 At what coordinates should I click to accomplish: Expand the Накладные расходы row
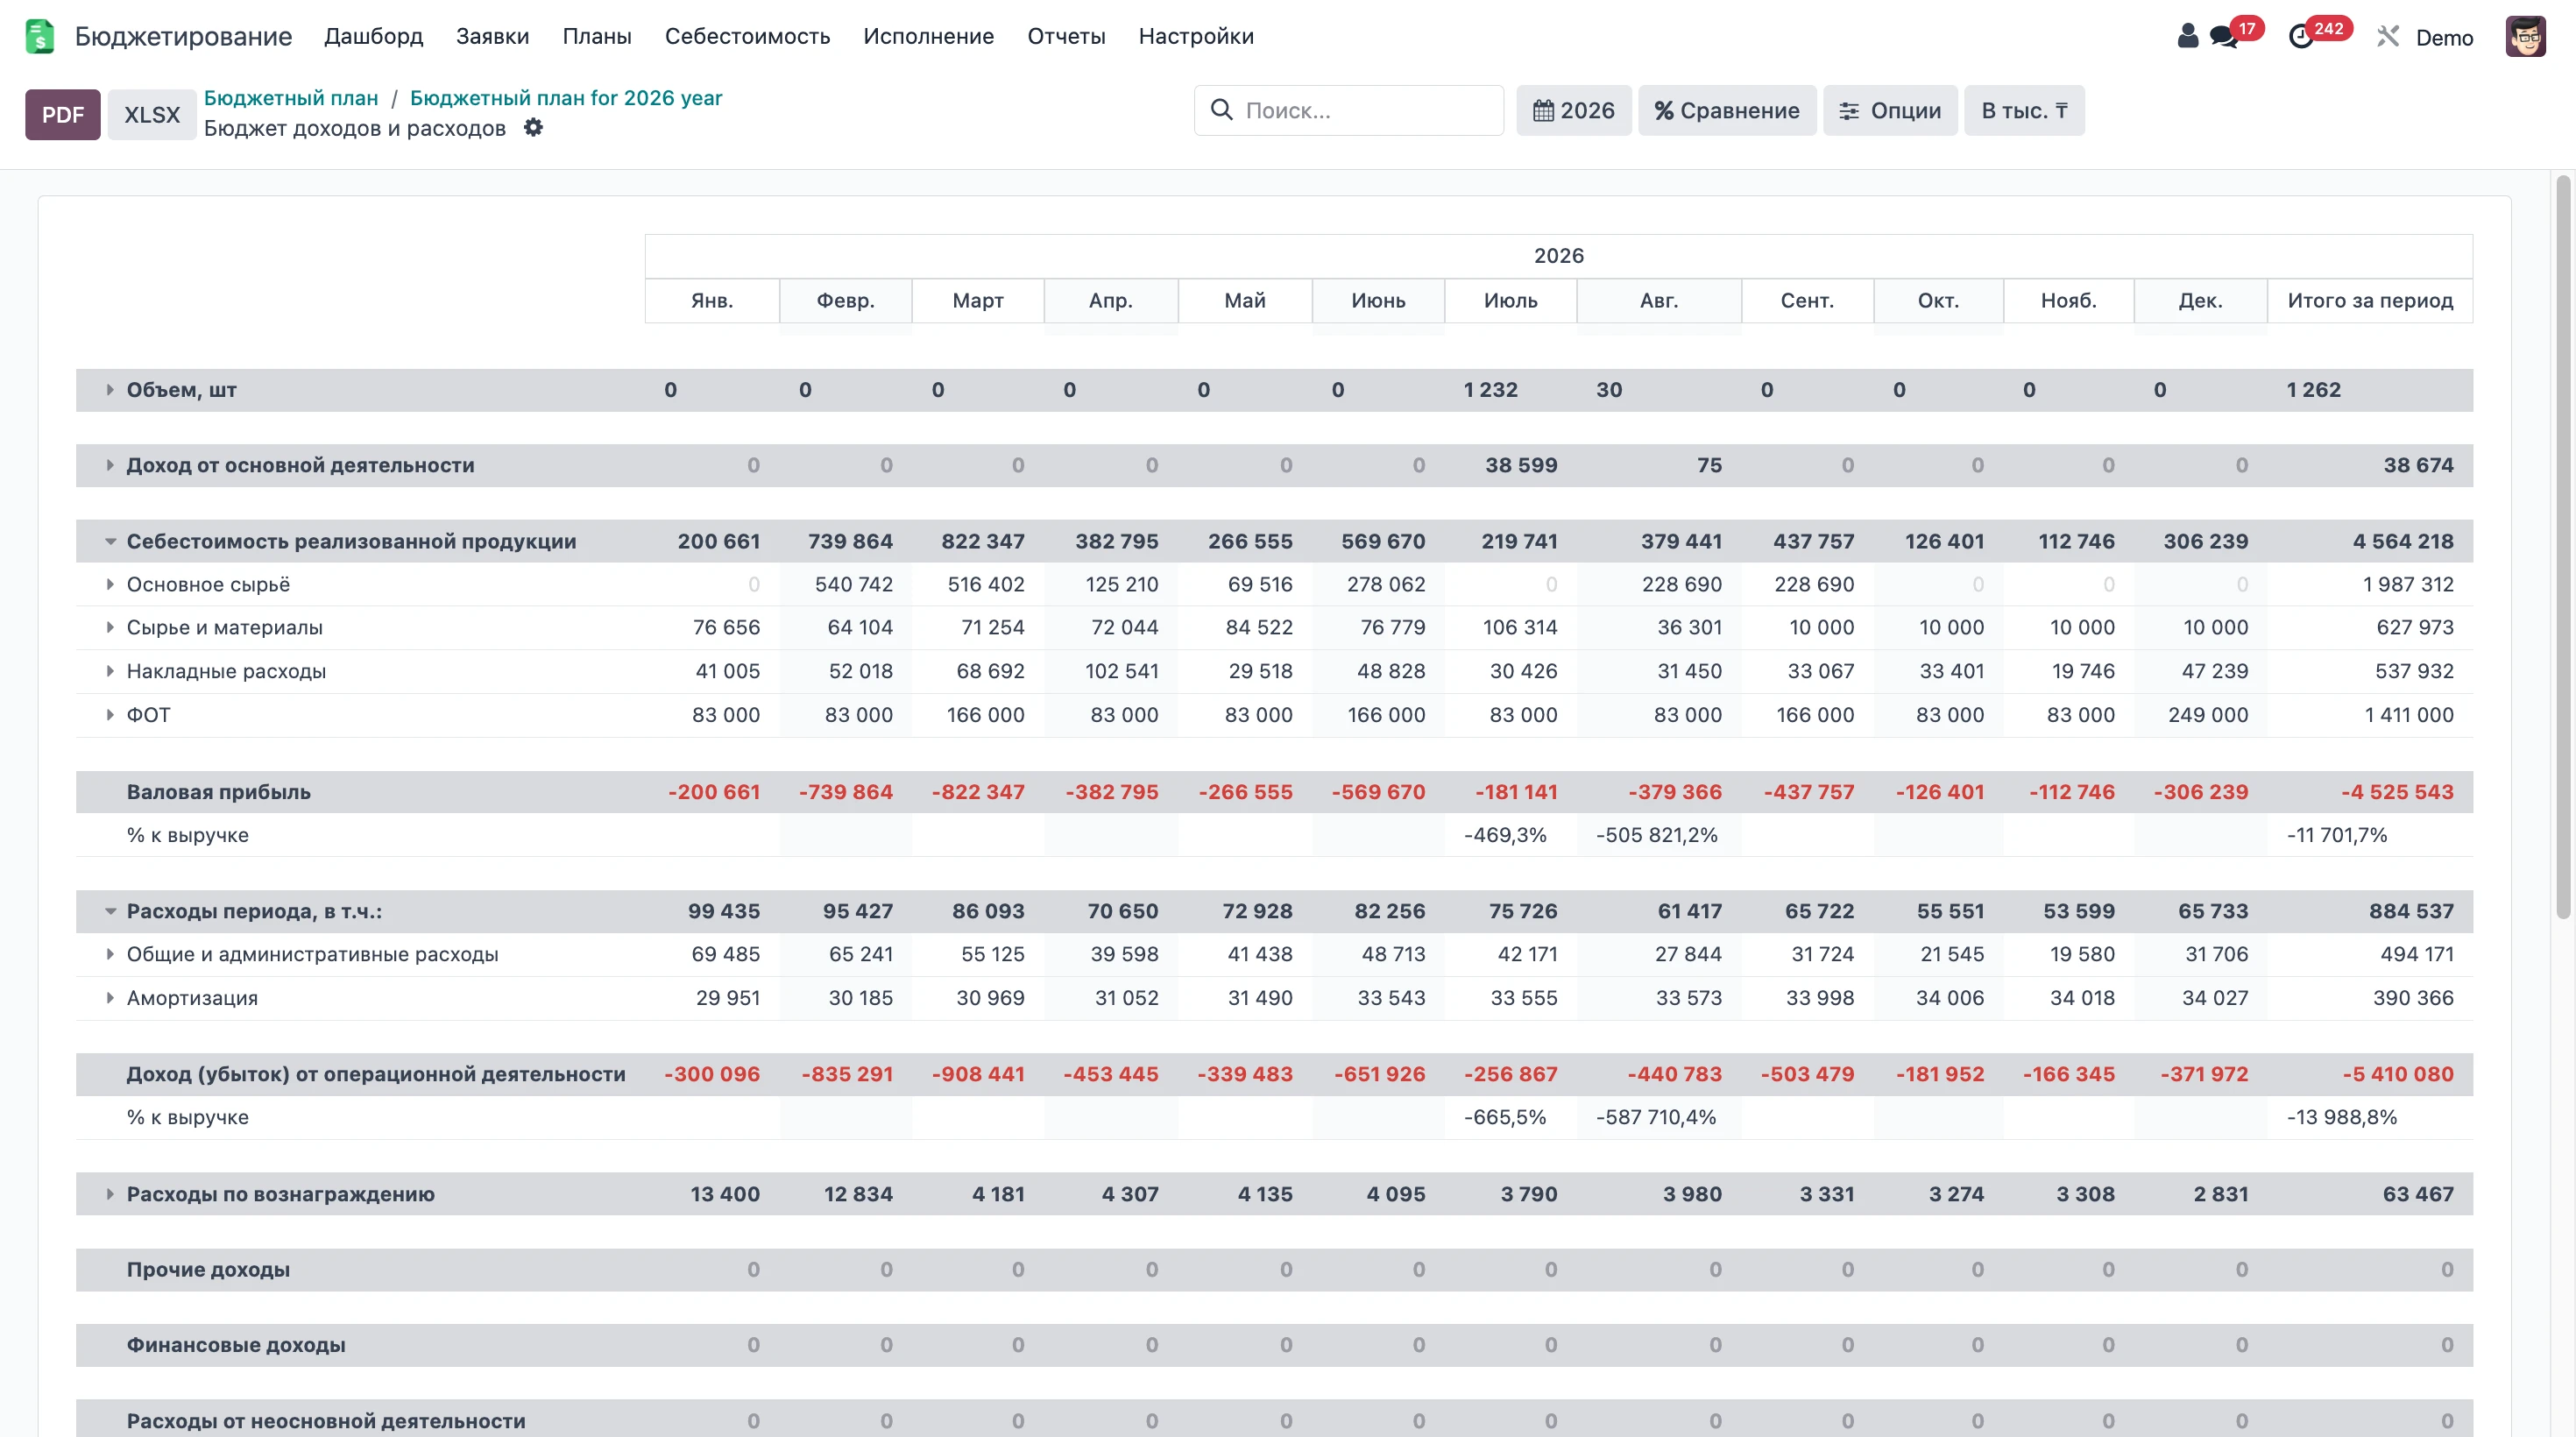click(110, 671)
